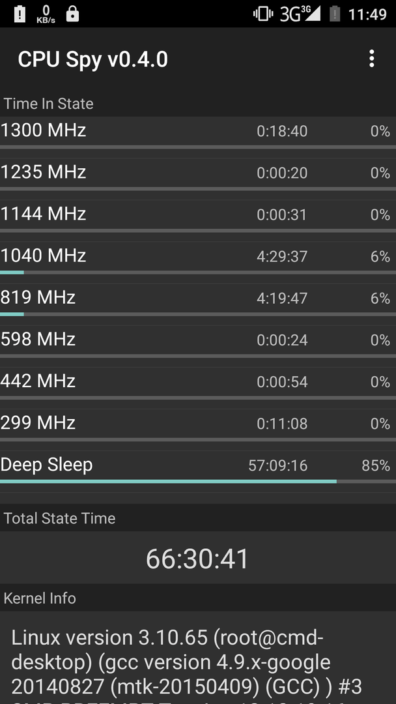Tap the 3G signal strength icon
Viewport: 396px width, 704px height.
300,14
